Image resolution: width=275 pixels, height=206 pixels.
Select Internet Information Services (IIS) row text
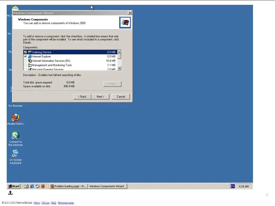[x=51, y=61]
